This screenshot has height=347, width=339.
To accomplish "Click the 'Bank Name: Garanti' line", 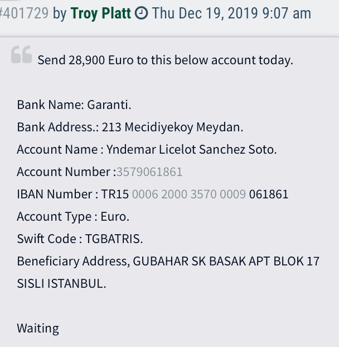I will tap(74, 104).
